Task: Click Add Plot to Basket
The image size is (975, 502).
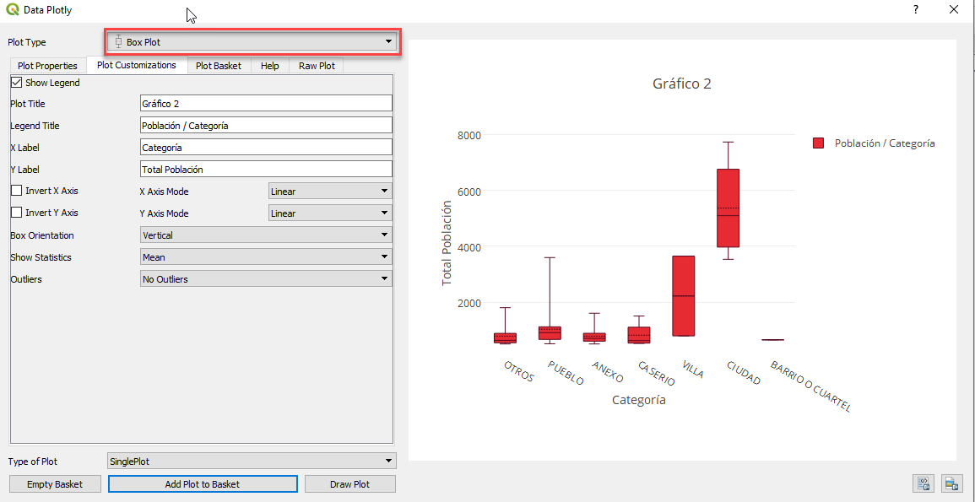Action: tap(203, 483)
